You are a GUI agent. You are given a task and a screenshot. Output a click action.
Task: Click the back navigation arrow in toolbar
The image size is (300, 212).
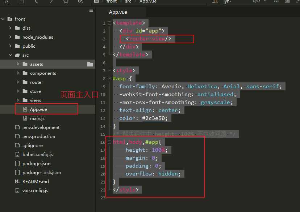36,1
